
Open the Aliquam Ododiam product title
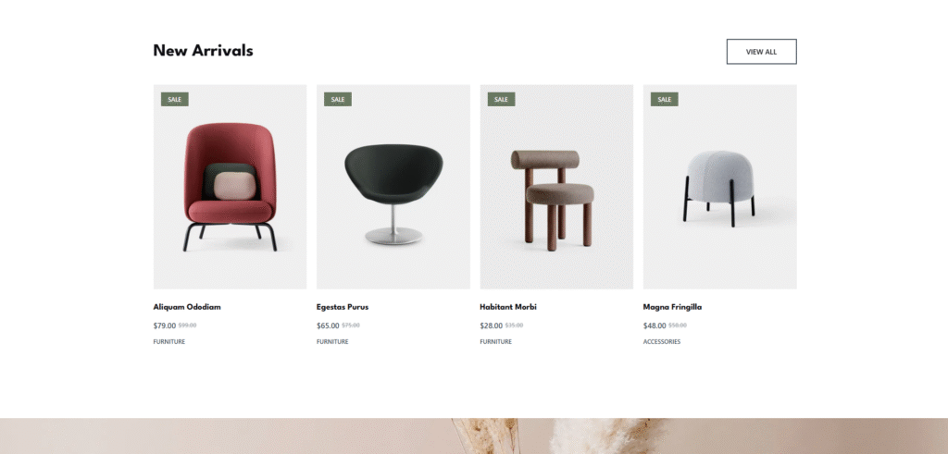coord(187,307)
